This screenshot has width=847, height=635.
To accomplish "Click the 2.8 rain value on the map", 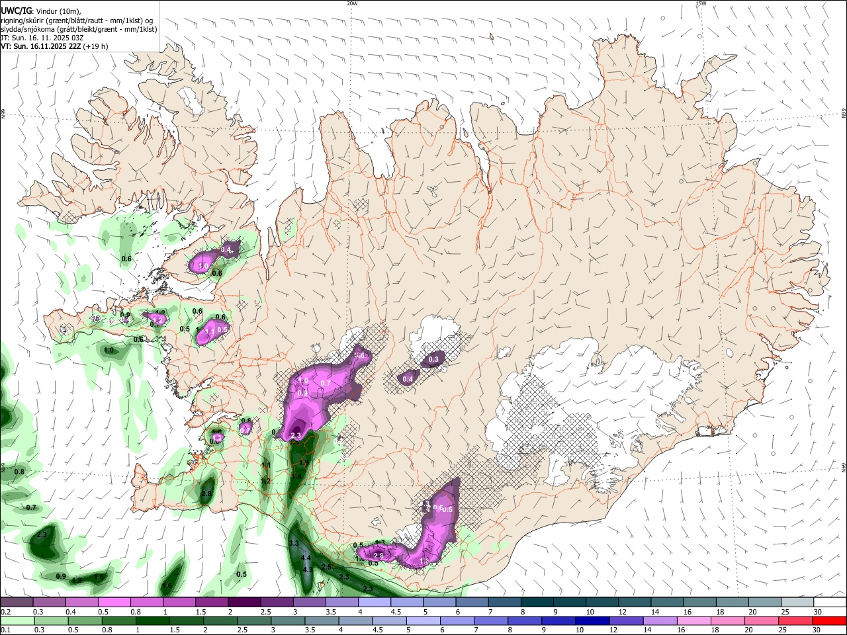I will (x=206, y=493).
